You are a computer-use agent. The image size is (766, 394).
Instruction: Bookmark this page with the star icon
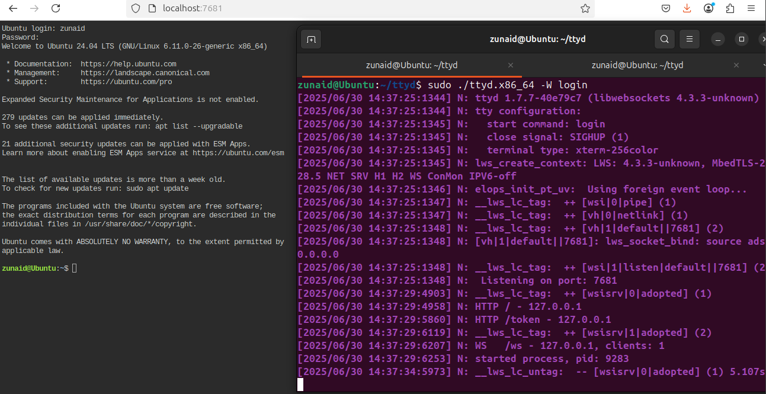point(585,8)
